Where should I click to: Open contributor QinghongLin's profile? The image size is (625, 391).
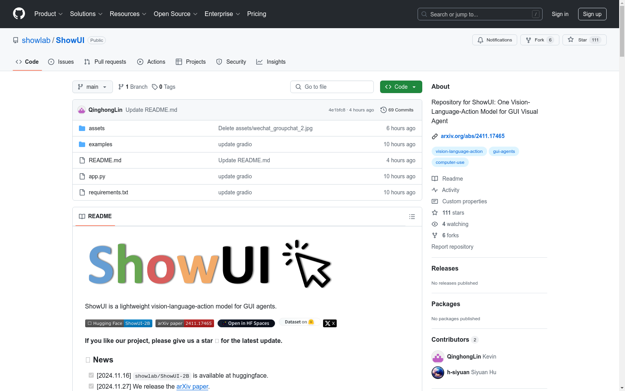(x=464, y=357)
